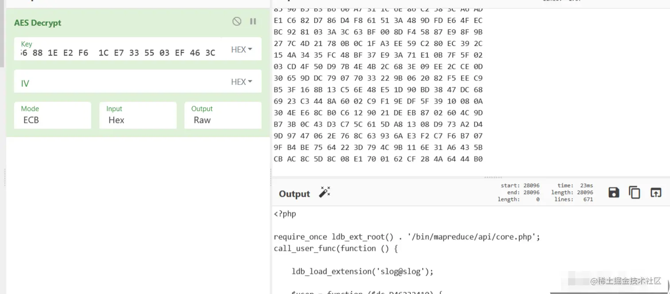Open Key format HEX dropdown
This screenshot has width=670, height=294.
(x=242, y=50)
